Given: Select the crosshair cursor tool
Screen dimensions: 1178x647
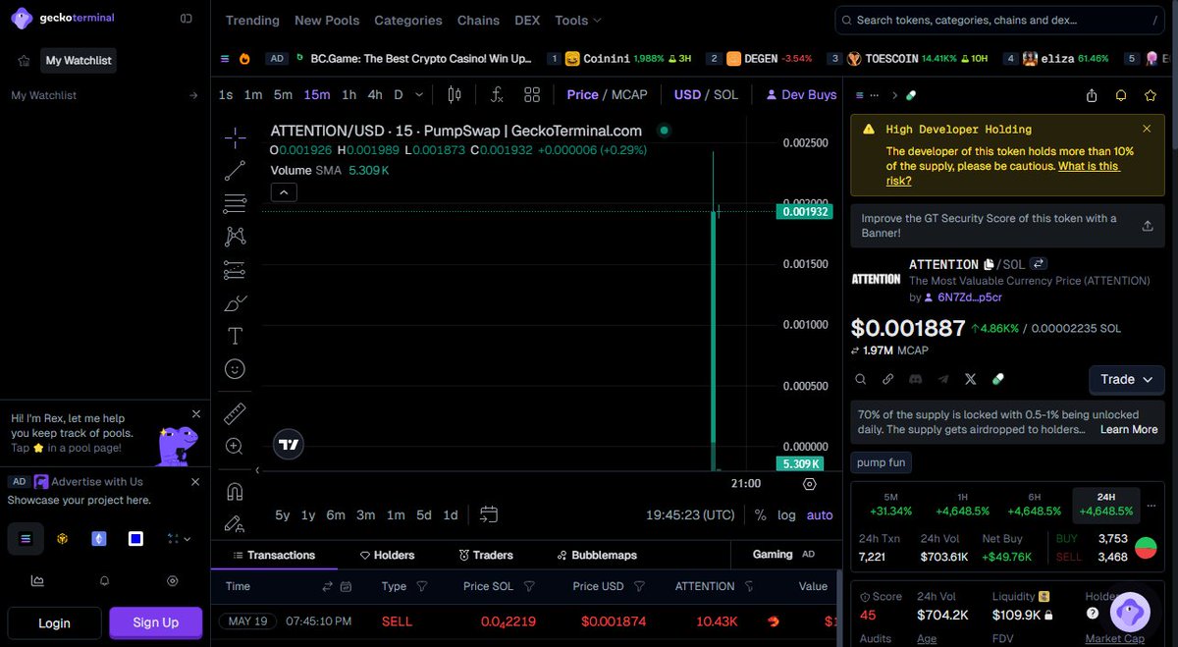Looking at the screenshot, I should coord(235,137).
